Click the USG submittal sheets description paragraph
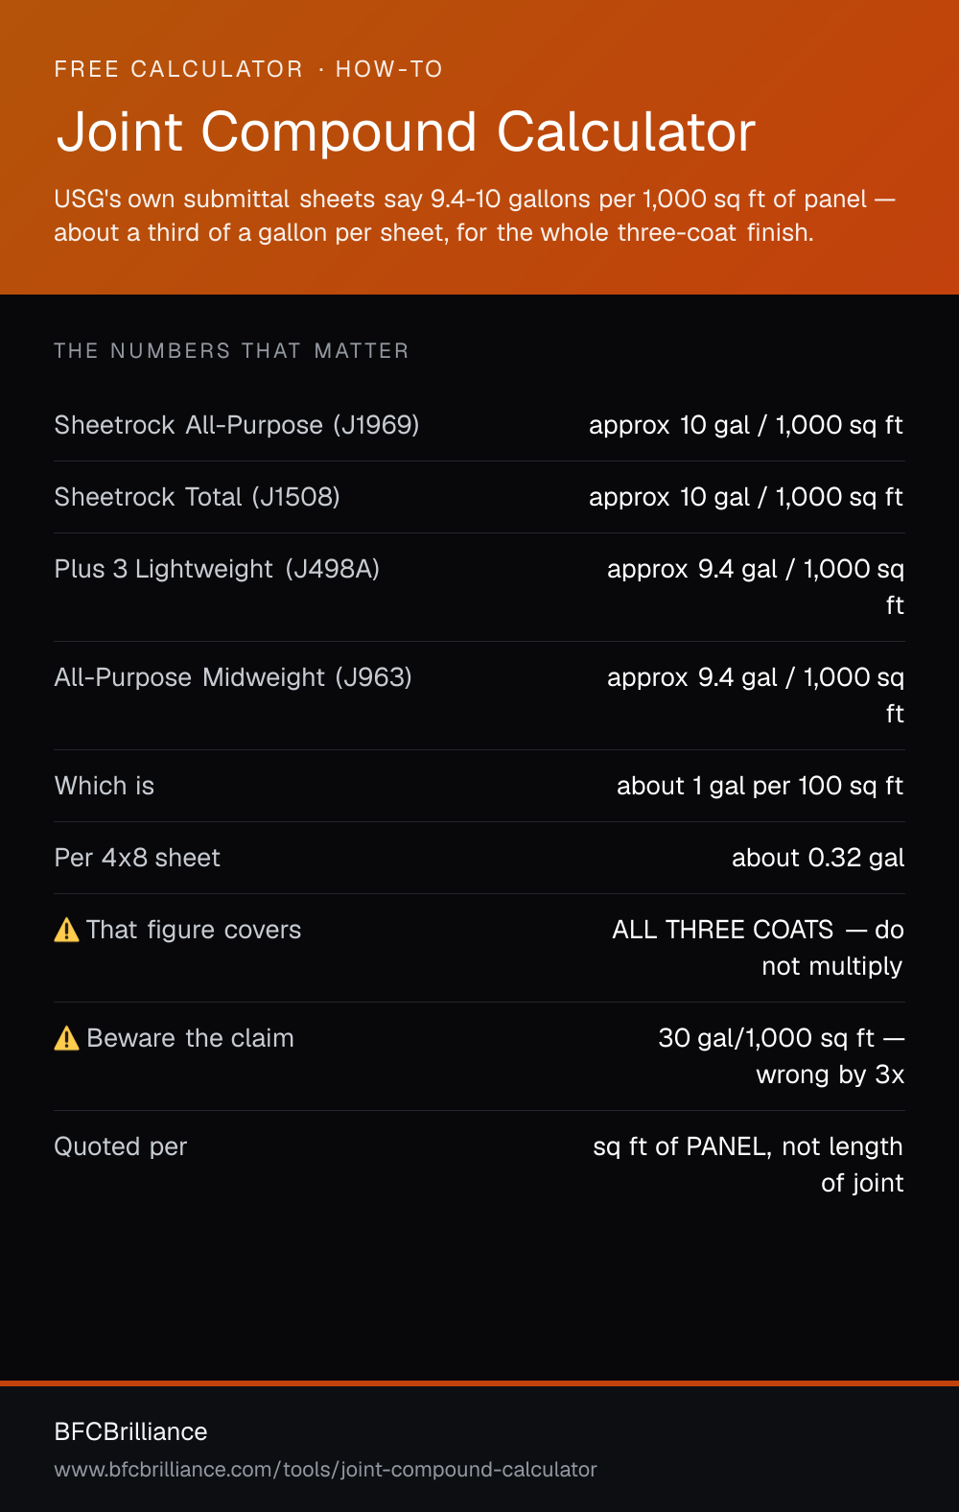This screenshot has width=959, height=1512. tap(475, 216)
